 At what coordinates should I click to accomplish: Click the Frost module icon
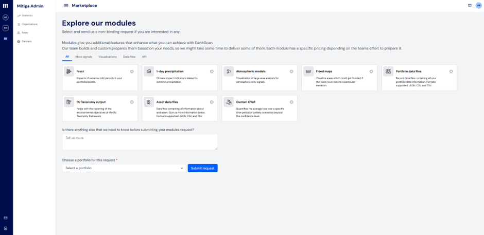(68, 71)
